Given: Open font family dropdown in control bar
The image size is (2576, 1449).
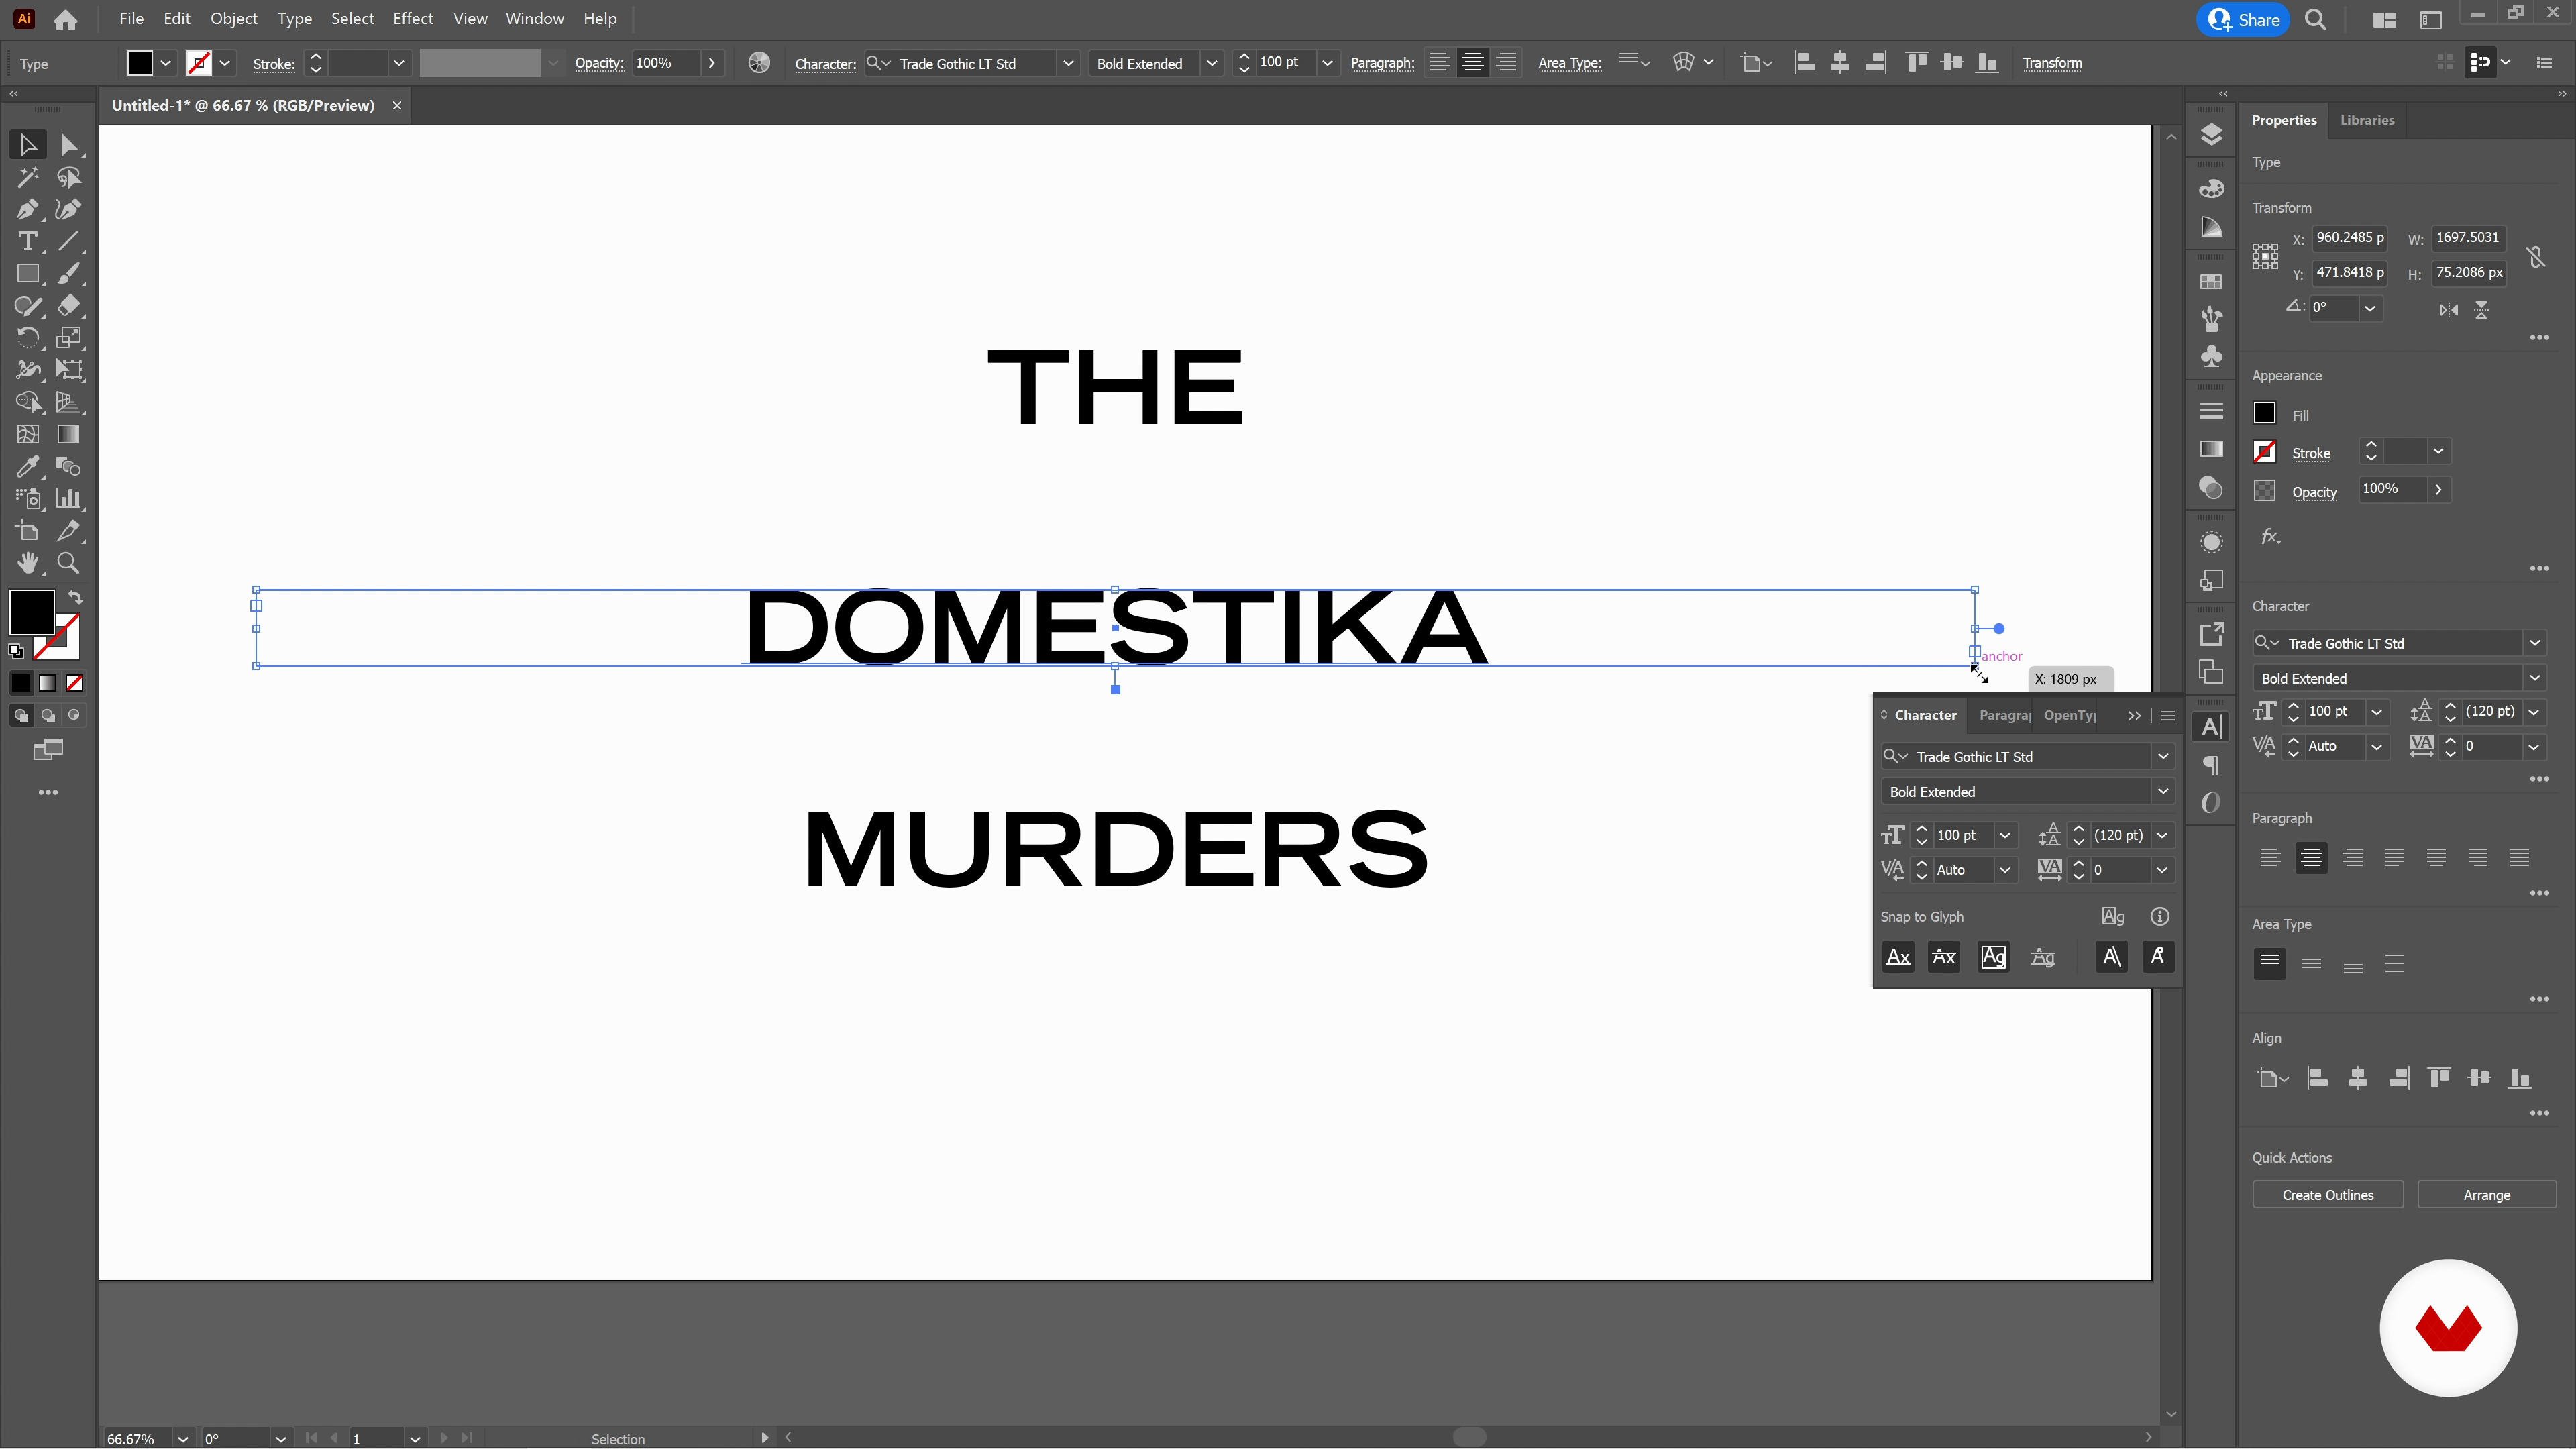Looking at the screenshot, I should (x=1068, y=63).
